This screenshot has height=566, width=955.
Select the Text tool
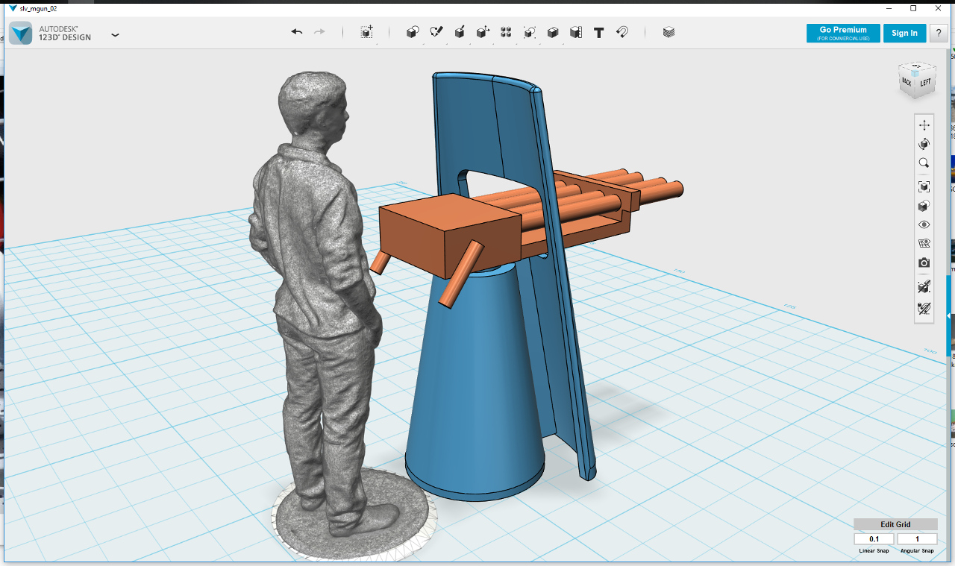pos(598,32)
